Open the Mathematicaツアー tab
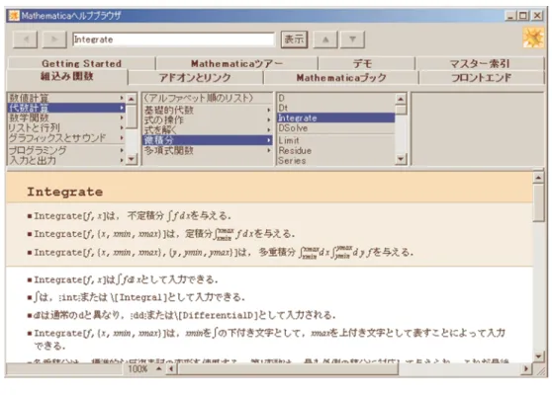The image size is (552, 395). point(236,63)
